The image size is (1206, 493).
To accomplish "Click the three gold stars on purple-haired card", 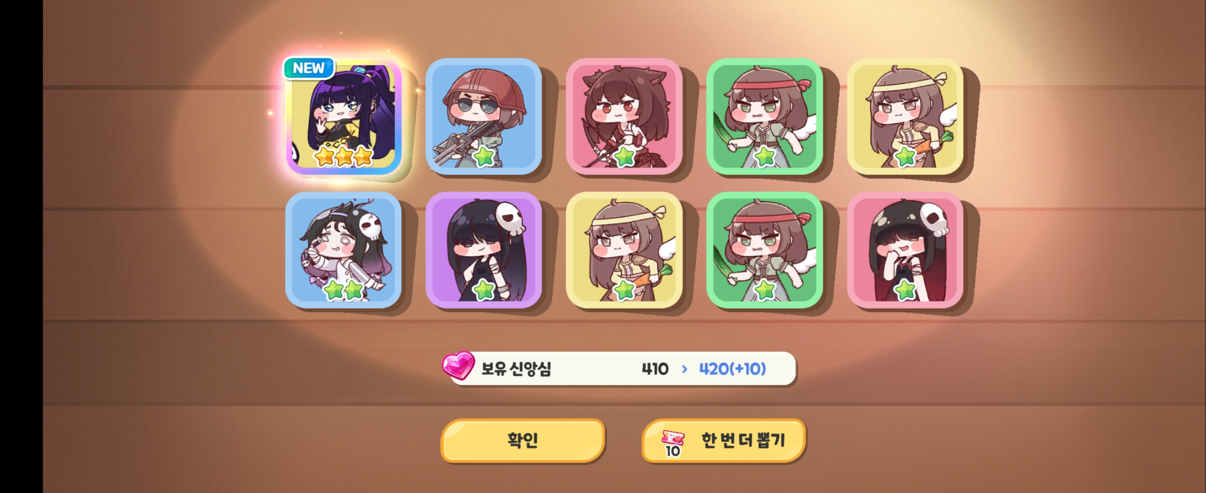I will [x=344, y=156].
